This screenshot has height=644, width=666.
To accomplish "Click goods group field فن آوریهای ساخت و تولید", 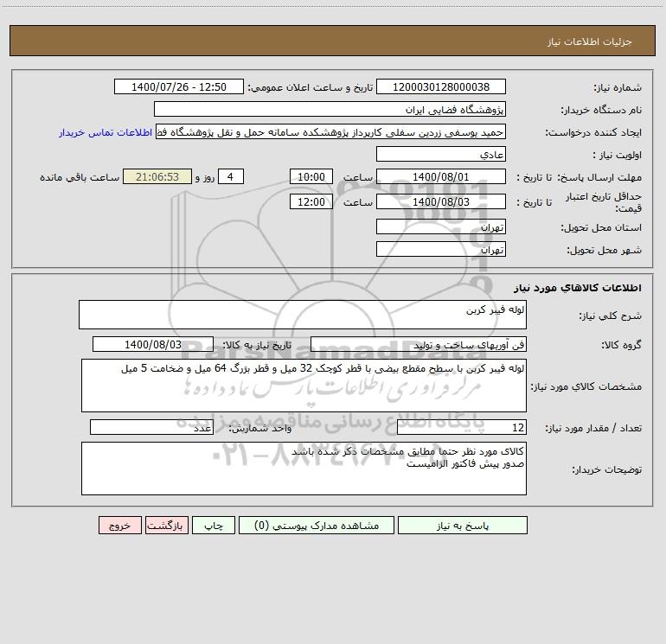I will point(419,344).
